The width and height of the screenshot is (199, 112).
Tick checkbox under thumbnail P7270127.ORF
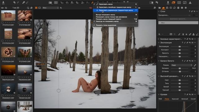tap(2, 22)
